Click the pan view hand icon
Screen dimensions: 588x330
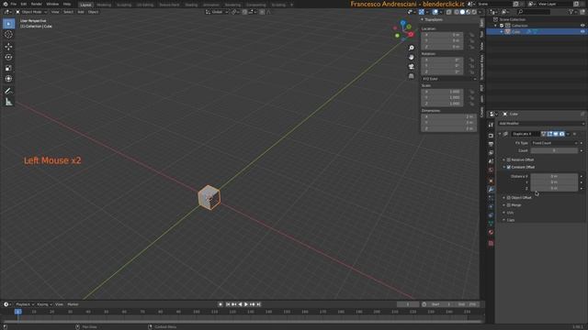(412, 57)
